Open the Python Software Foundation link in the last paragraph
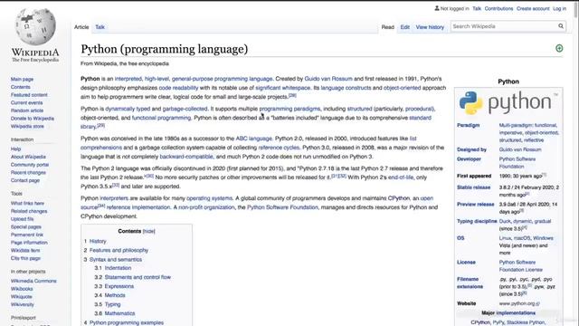The height and width of the screenshot is (326, 579). coord(282,207)
